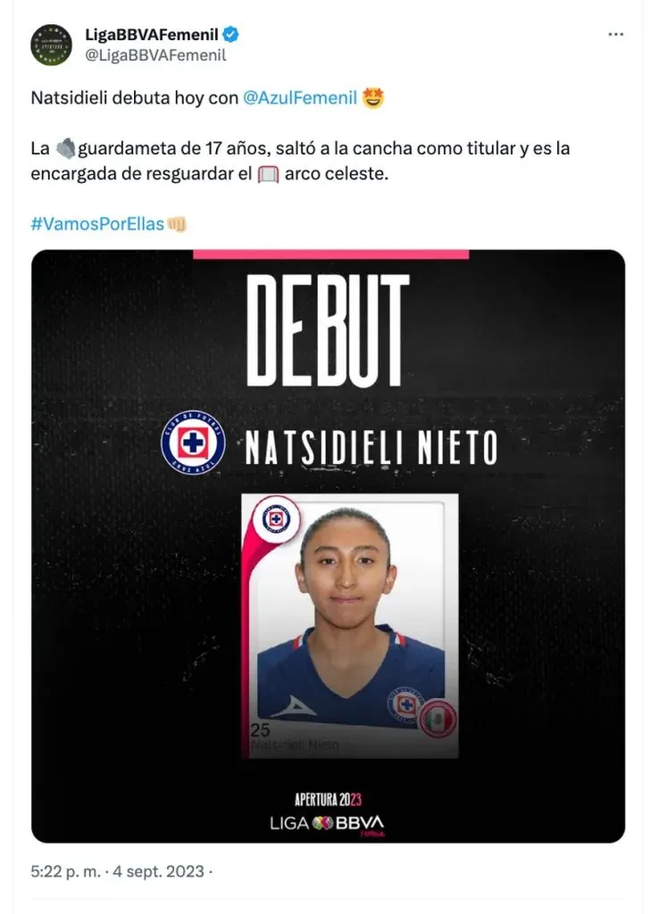Select the #VamosPorEllas hashtag

point(97,223)
